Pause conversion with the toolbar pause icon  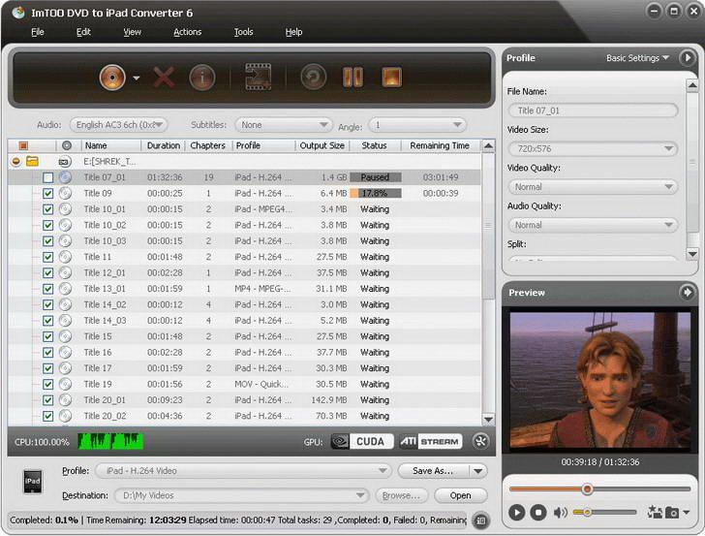[352, 77]
